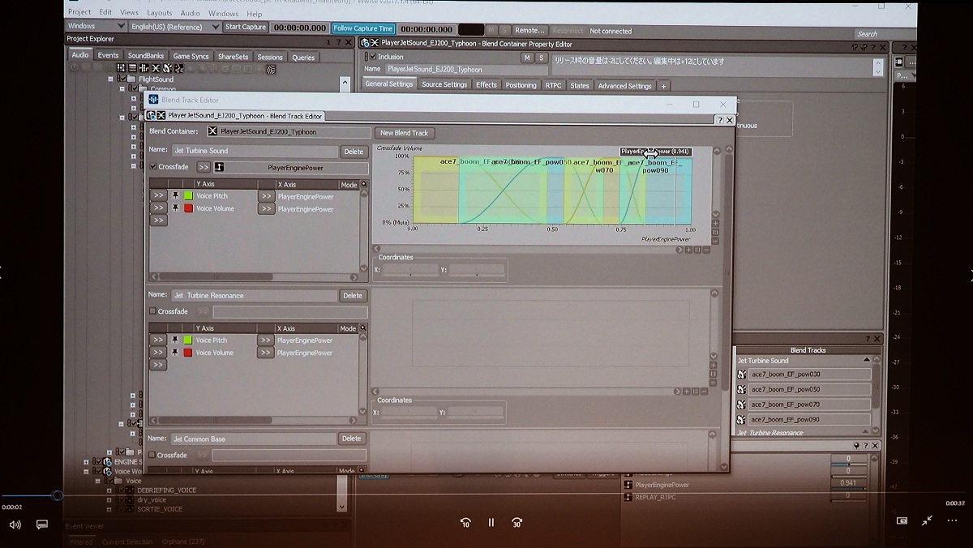Click the sound icon beside ace7_boom_EF_pow090
The image size is (973, 548).
pyautogui.click(x=742, y=419)
